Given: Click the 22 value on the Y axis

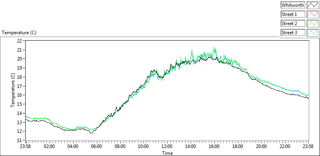Looking at the screenshot, I should click(19, 41).
